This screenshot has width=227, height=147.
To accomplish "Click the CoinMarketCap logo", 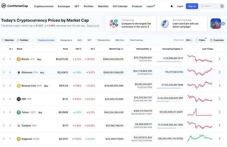I will tap(15, 6).
